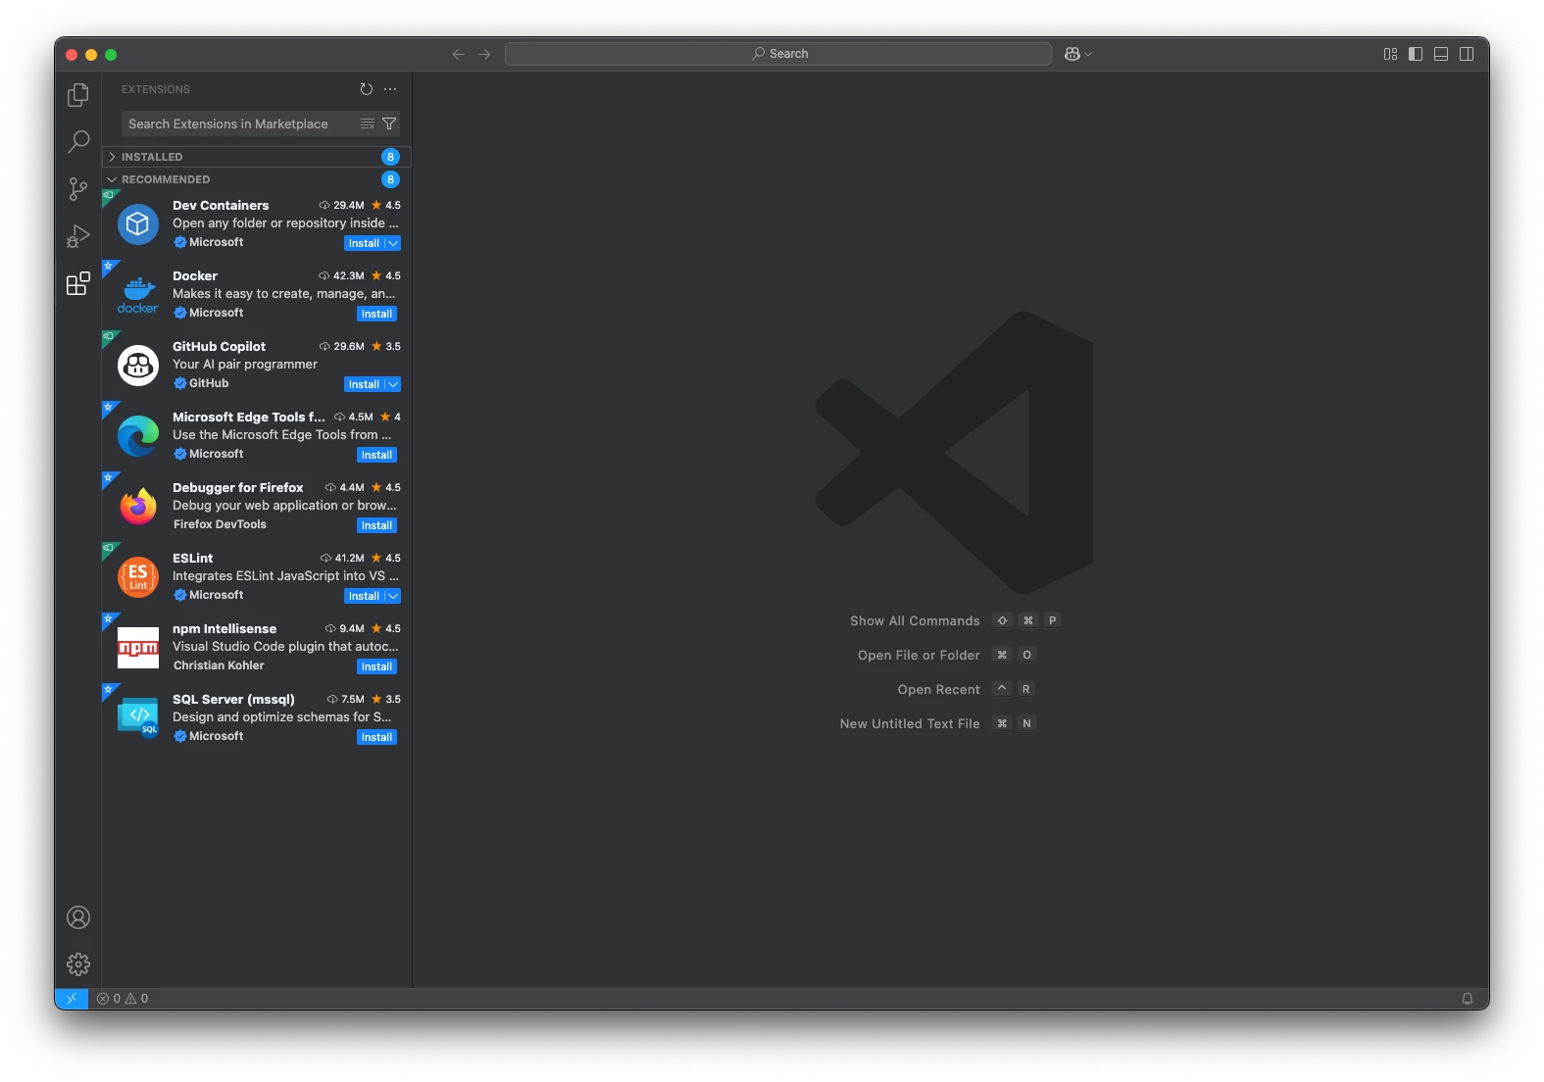Viewport: 1544px width, 1082px height.
Task: Click the Search Extensions in Marketplace field
Action: coord(238,123)
